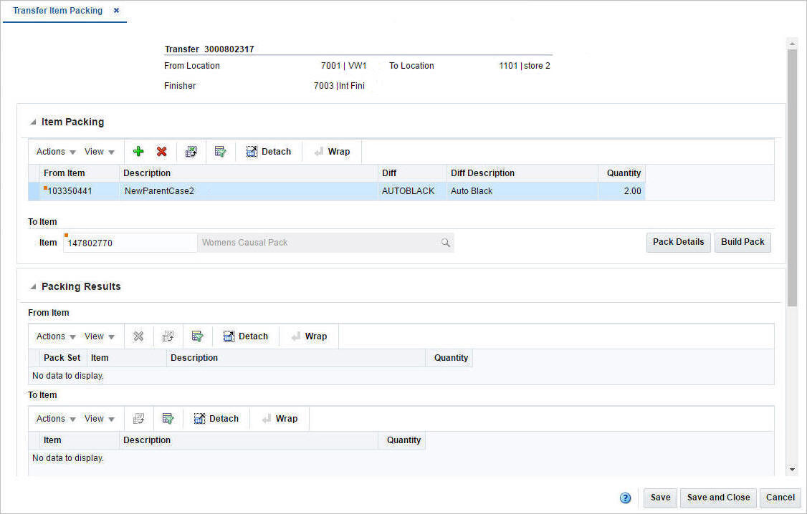This screenshot has height=514, width=807.
Task: Detach the Item Packing table
Action: (269, 152)
